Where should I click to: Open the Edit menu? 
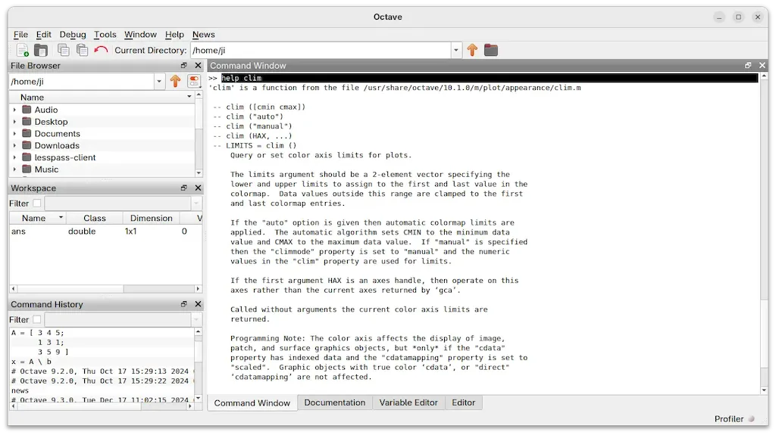point(43,34)
